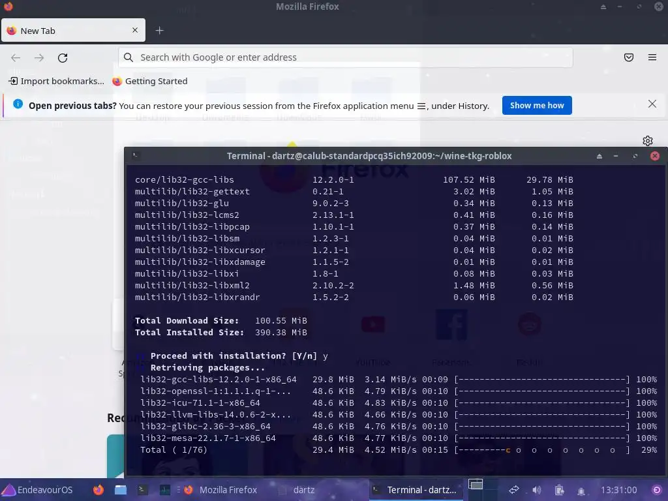
Task: Click the Total (1/76) progress bar
Action: (542, 450)
